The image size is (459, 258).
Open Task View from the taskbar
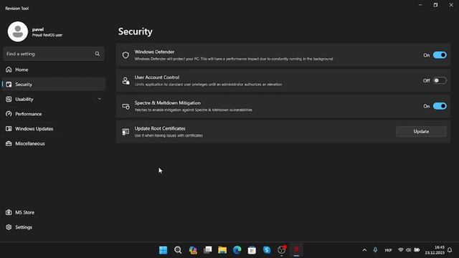point(207,250)
